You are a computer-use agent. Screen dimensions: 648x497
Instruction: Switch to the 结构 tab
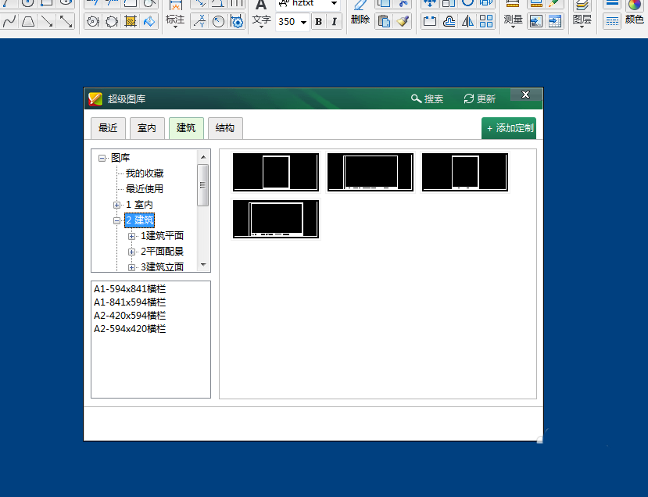[225, 128]
